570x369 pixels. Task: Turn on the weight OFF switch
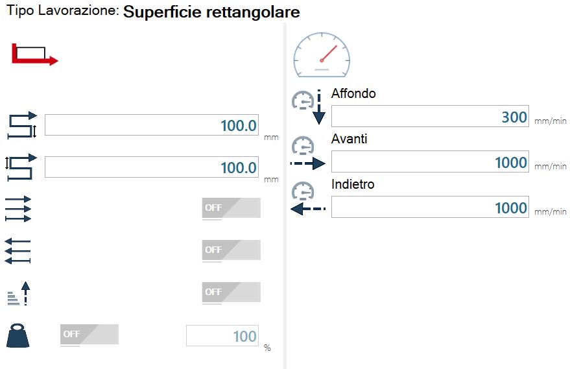[89, 335]
